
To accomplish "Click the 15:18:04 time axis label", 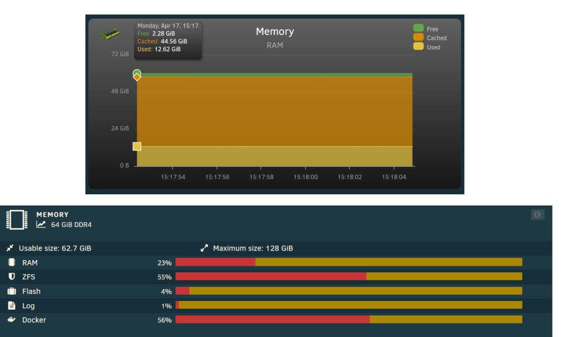I will (x=394, y=177).
